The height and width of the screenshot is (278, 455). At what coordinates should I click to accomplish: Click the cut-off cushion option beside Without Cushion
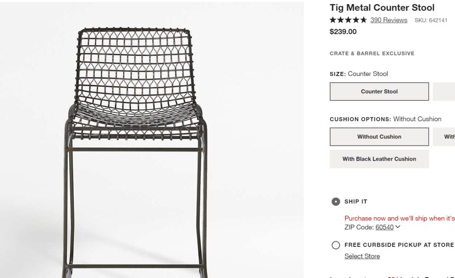[x=444, y=137]
